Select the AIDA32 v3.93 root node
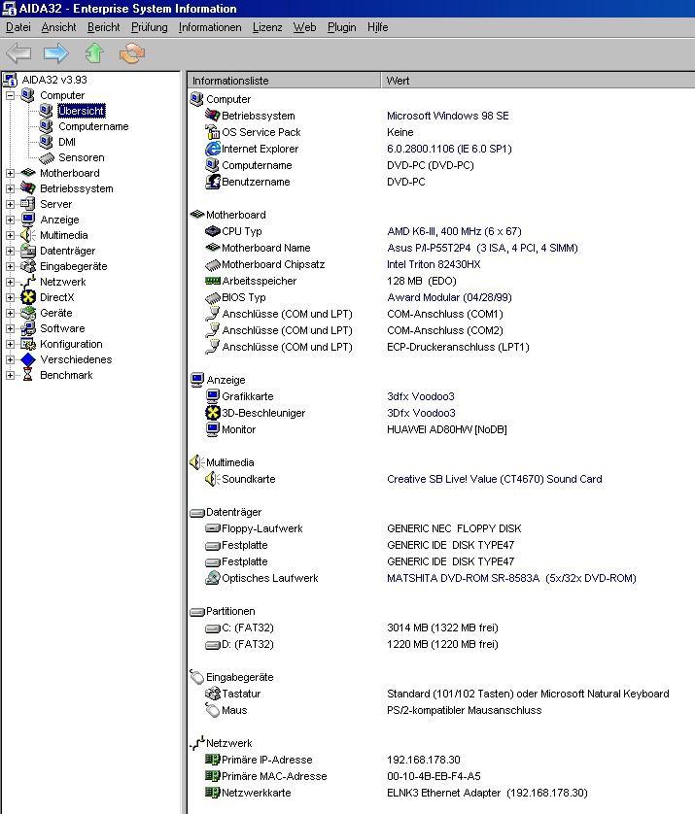 [x=54, y=80]
